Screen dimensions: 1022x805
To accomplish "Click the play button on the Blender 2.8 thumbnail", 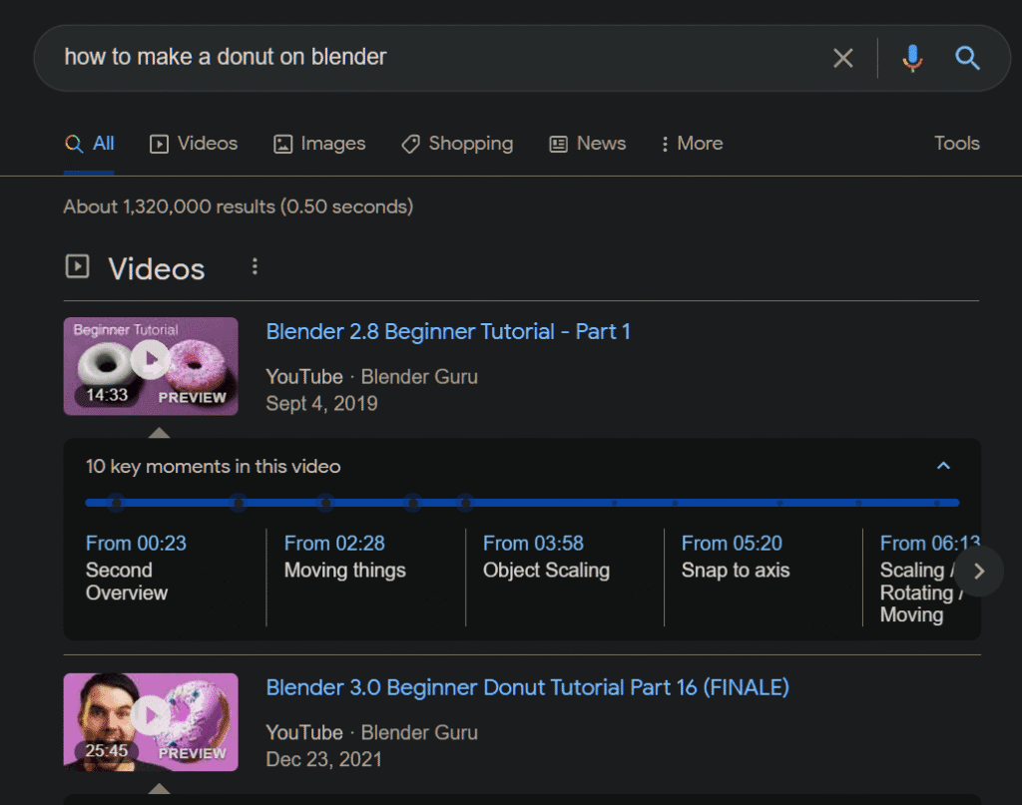I will tap(151, 361).
